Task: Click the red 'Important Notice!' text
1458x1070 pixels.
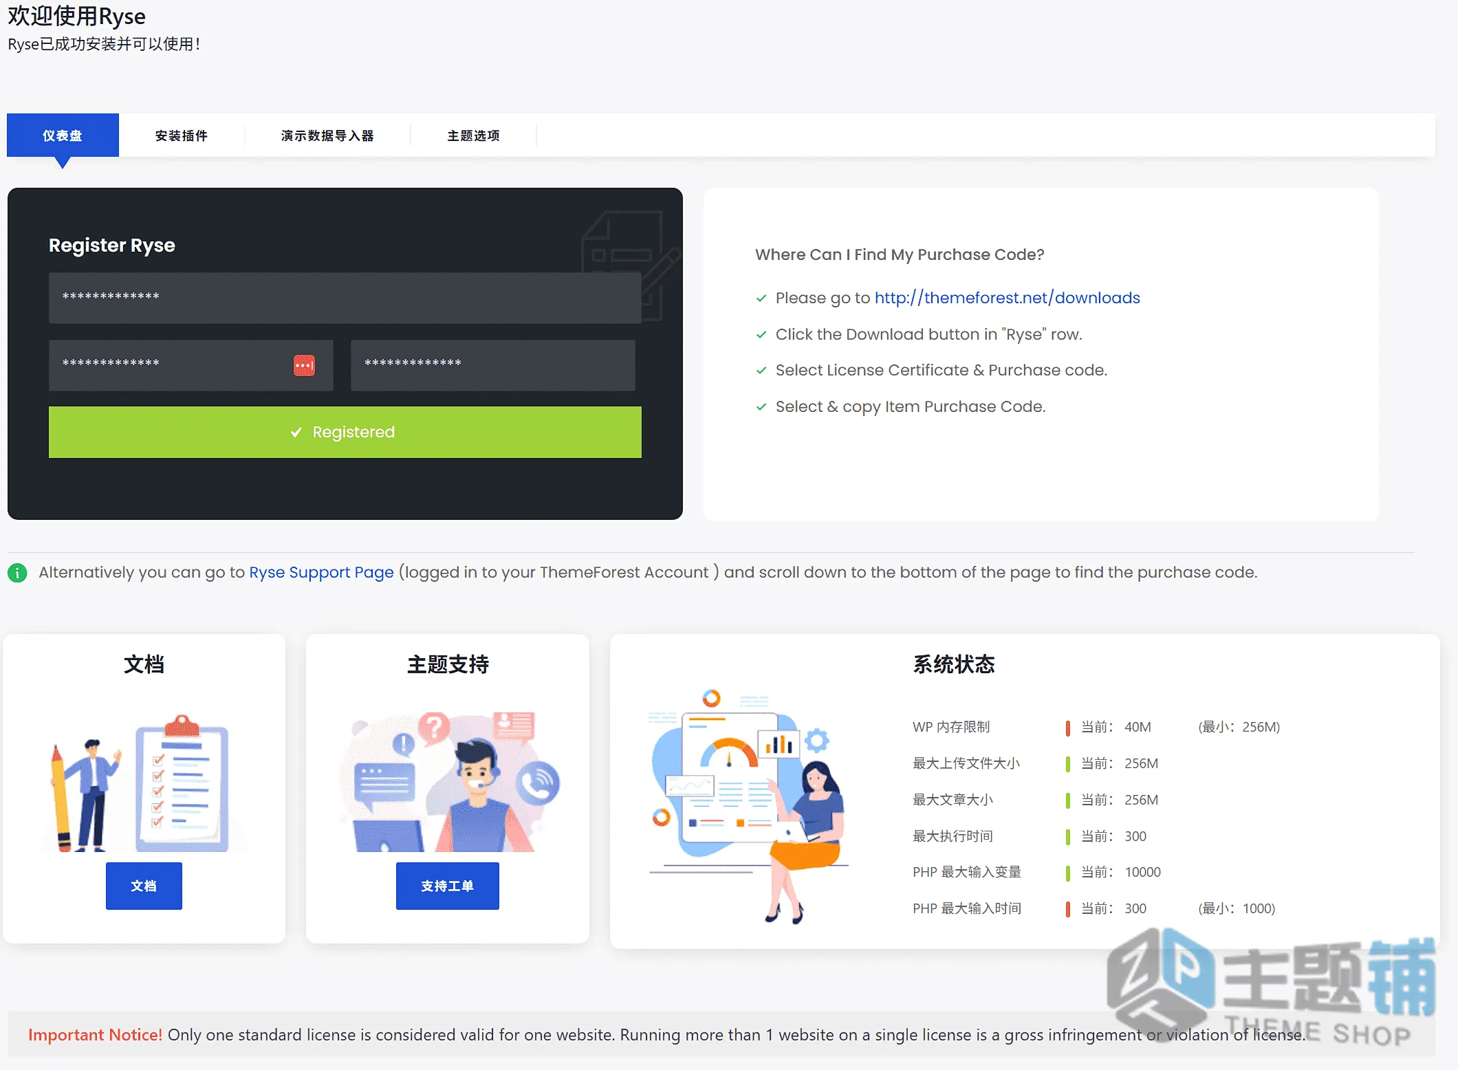Action: click(95, 1035)
